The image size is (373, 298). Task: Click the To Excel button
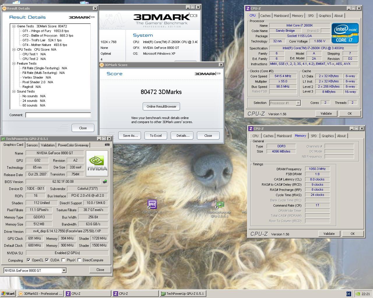tap(156, 136)
